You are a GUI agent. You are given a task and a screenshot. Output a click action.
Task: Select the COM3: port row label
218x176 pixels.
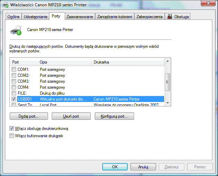pyautogui.click(x=23, y=81)
